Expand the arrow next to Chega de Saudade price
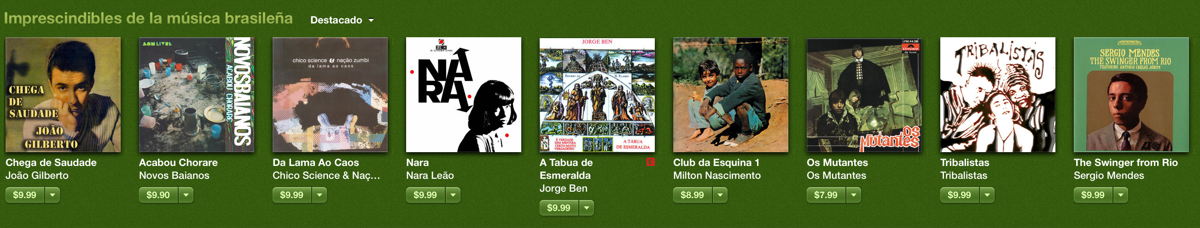The image size is (1200, 228). click(x=52, y=195)
